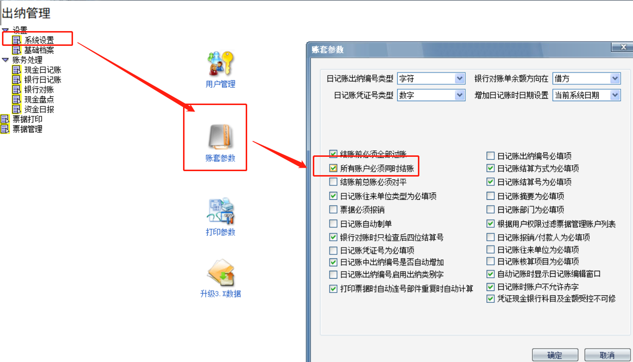Image resolution: width=633 pixels, height=362 pixels.
Task: Enable 结账前总账必须对平 checkbox
Action: (334, 182)
